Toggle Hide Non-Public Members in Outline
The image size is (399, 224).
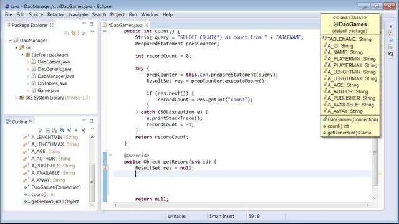(76, 130)
